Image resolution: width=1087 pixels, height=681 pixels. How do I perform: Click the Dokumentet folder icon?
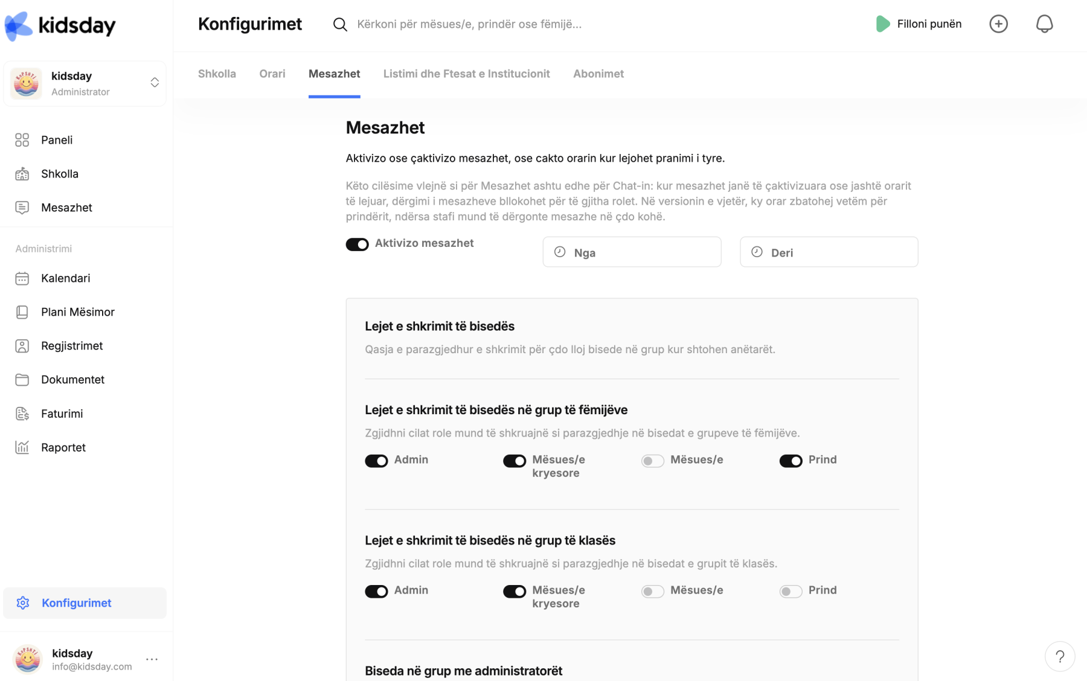22,380
